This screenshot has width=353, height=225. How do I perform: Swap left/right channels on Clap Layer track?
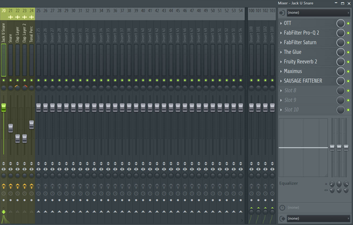coord(17,169)
